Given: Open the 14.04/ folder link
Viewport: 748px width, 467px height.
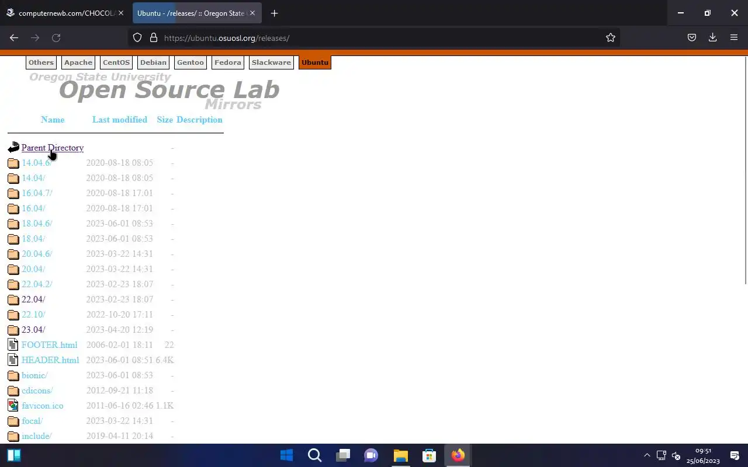Looking at the screenshot, I should point(33,178).
